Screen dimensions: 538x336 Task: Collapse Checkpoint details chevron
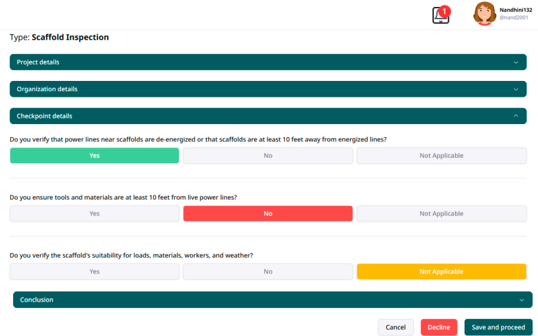pos(515,116)
